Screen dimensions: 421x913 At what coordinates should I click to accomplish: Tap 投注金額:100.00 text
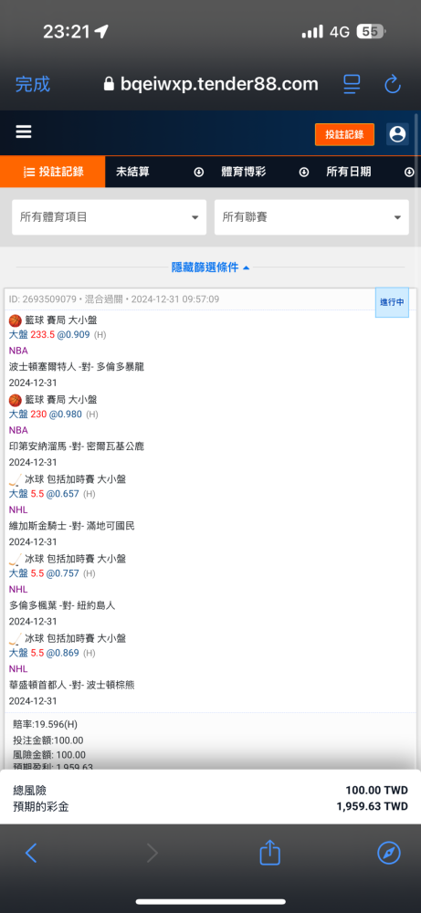[x=48, y=740]
